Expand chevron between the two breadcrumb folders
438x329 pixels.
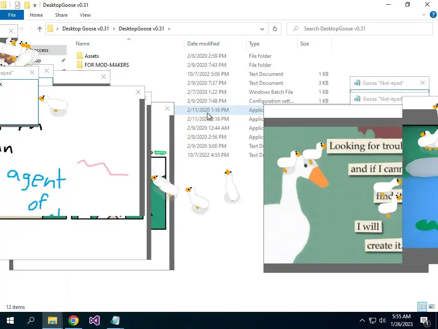[x=114, y=29]
